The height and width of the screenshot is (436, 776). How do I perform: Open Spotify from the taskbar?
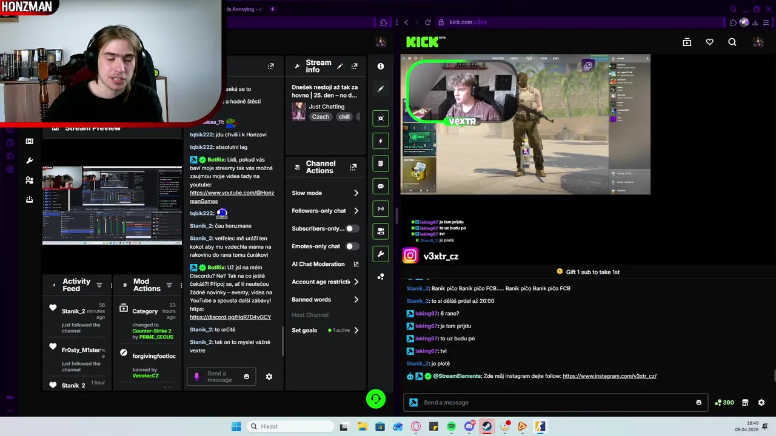(452, 426)
